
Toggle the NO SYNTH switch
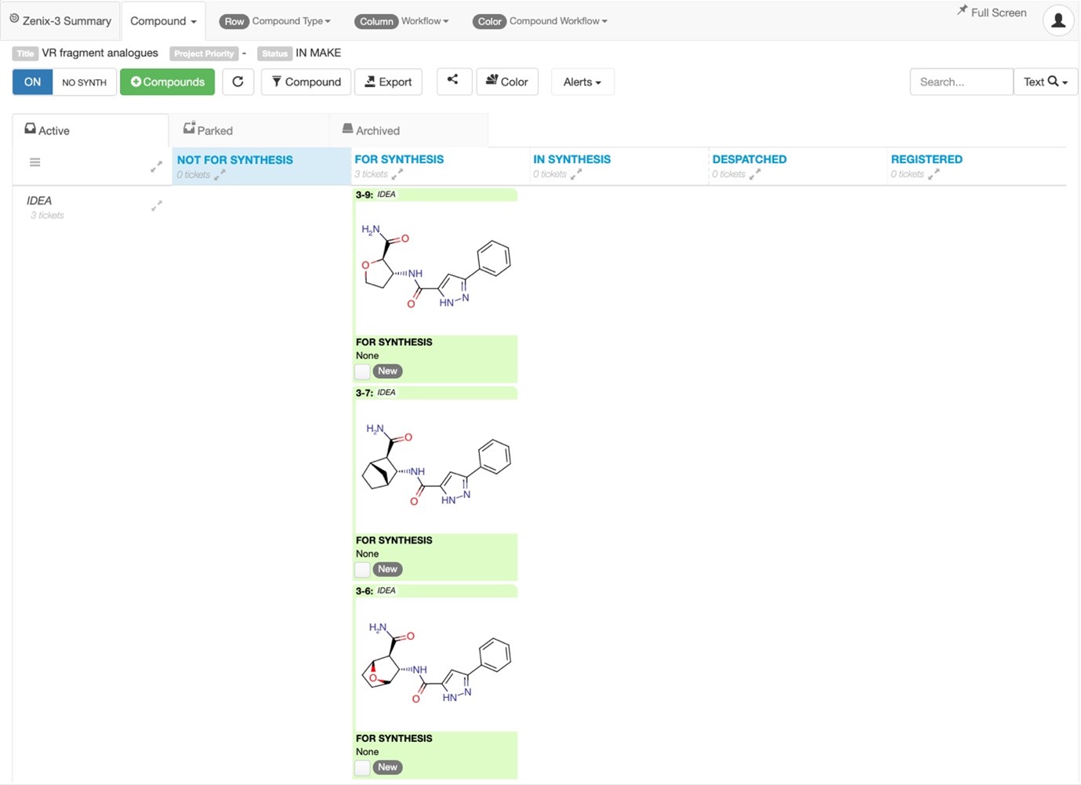click(85, 82)
